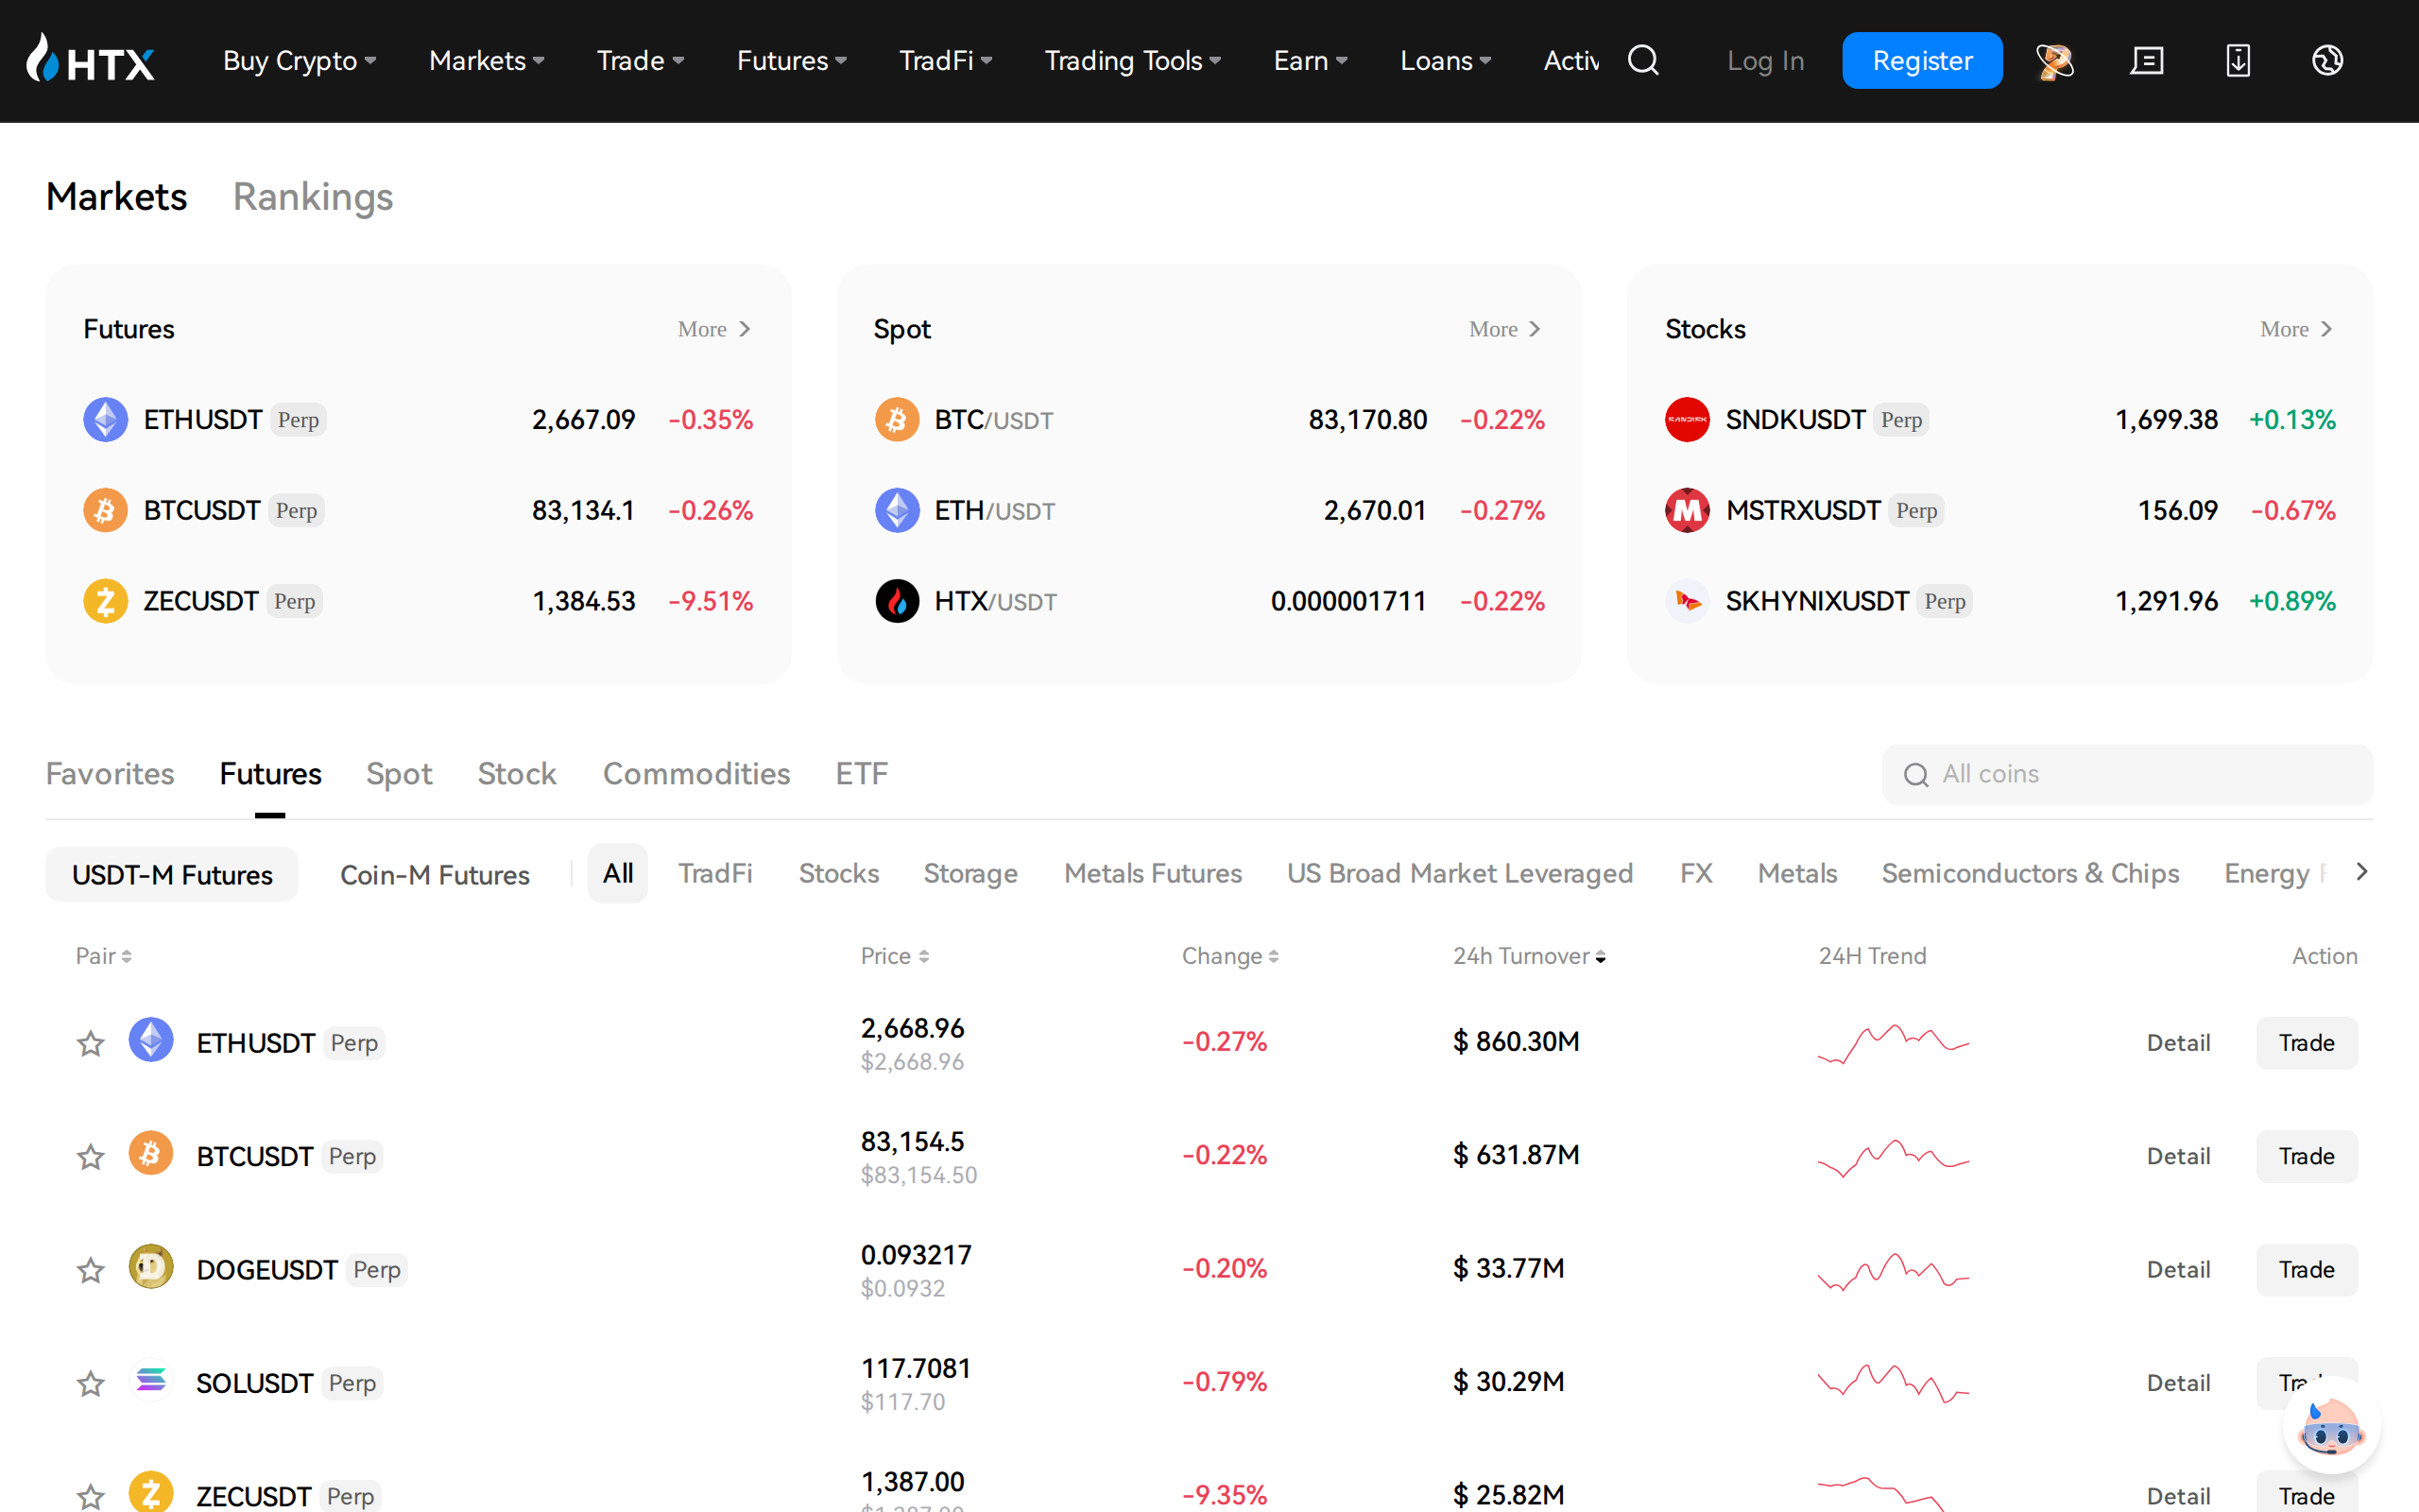Show more category filters with right chevron
The width and height of the screenshot is (2419, 1512).
tap(2362, 872)
